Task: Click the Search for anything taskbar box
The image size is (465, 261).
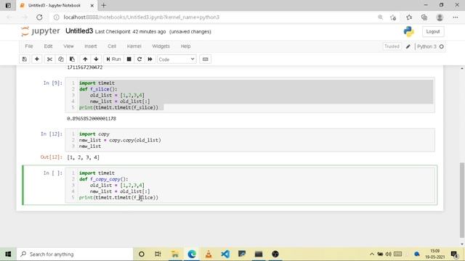Action: click(75, 254)
